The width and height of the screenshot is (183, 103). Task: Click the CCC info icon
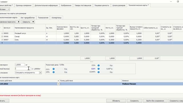pyautogui.click(x=53, y=69)
